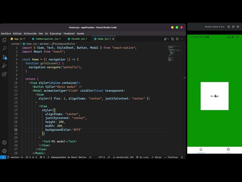Image resolution: width=242 pixels, height=182 pixels.
Task: Click the Home breadcrumb symbol
Action: 45,44
